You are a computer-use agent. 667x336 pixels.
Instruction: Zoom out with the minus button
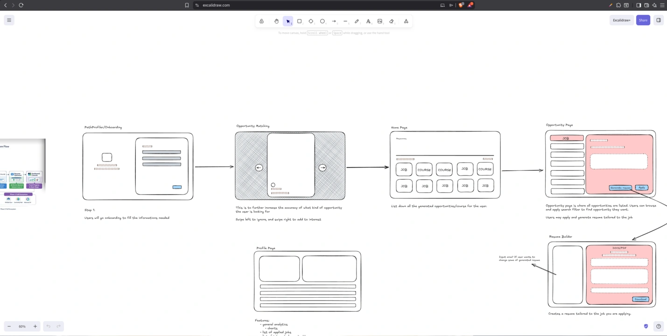[x=9, y=326]
